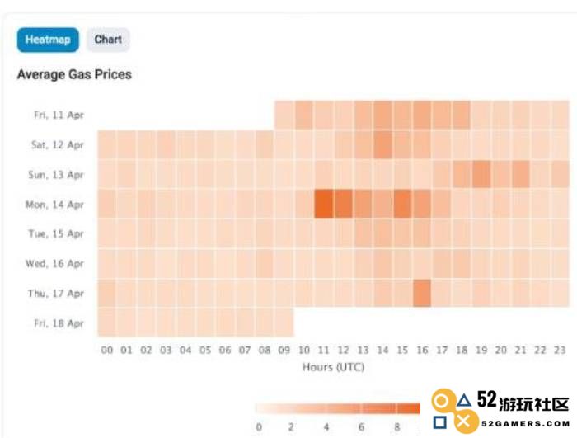
Task: Switch to the Chart tab
Action: click(108, 40)
